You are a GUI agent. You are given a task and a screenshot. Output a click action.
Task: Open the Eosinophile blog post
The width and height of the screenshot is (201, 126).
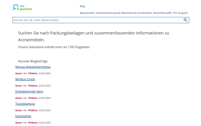(x=23, y=116)
